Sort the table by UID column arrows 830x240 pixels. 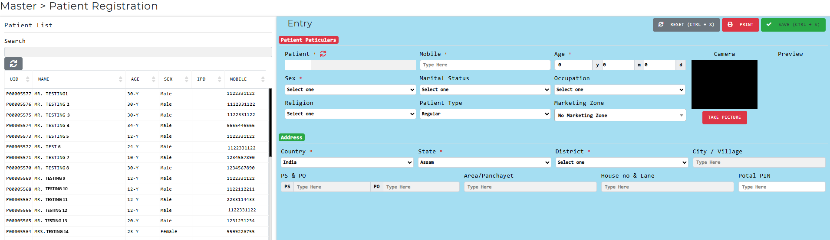point(28,79)
